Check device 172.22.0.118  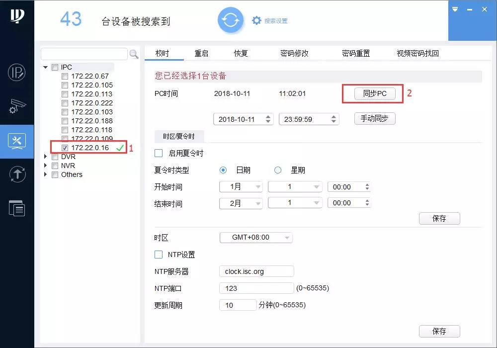click(x=65, y=130)
